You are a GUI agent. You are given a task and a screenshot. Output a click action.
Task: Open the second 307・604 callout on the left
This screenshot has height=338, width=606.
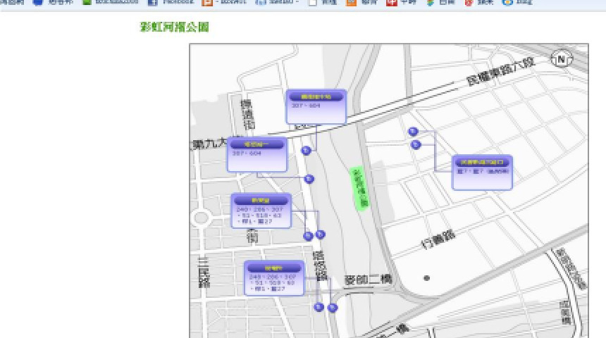pos(257,155)
